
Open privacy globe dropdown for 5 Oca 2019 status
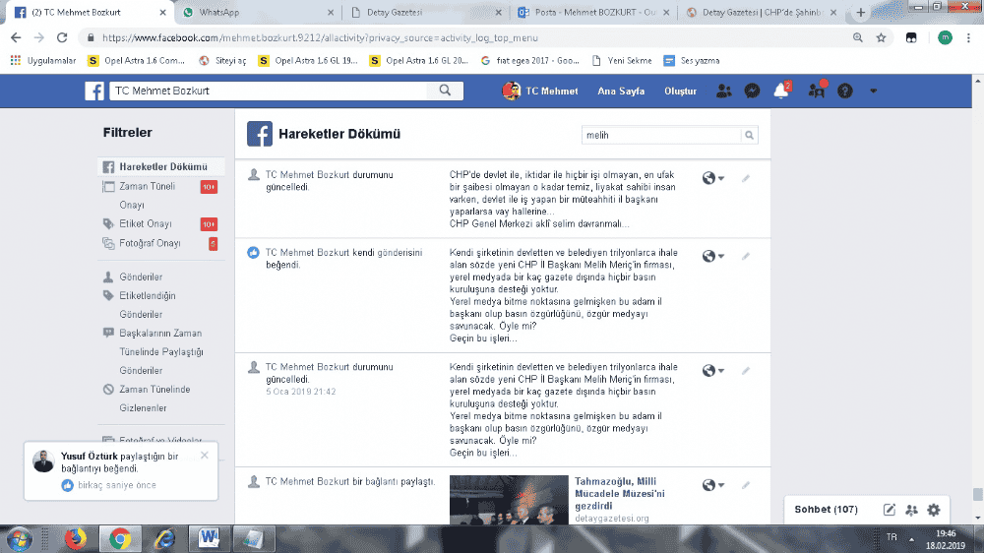coord(712,370)
